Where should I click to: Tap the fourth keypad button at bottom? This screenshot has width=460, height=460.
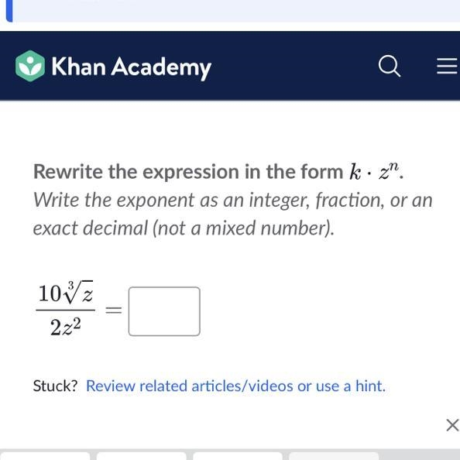click(x=334, y=456)
